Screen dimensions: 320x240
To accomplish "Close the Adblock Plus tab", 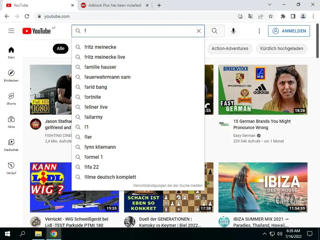I will 147,5.
